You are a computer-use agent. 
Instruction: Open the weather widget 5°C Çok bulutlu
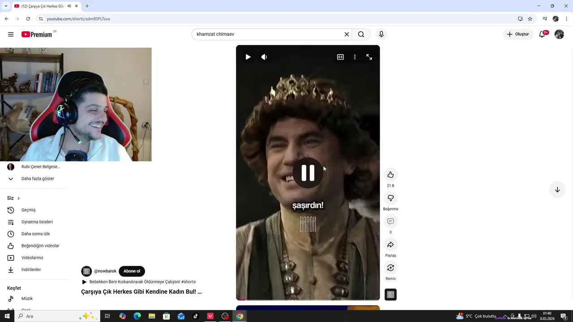(x=476, y=316)
